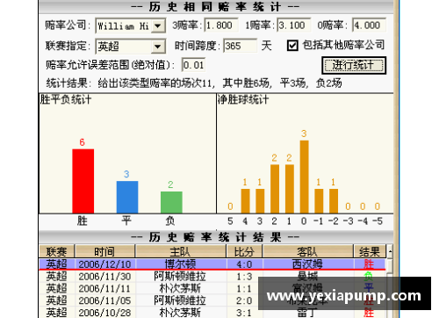Sort by the 结果 column header

[370, 251]
